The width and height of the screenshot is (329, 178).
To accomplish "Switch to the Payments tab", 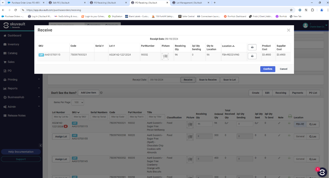I will [x=298, y=93].
